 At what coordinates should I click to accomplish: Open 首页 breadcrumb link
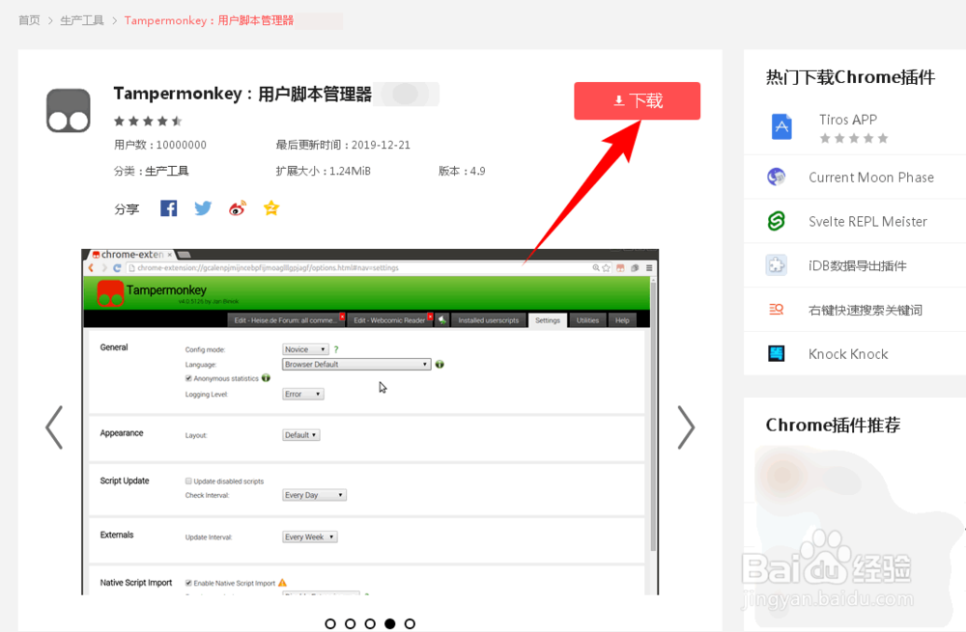point(29,20)
